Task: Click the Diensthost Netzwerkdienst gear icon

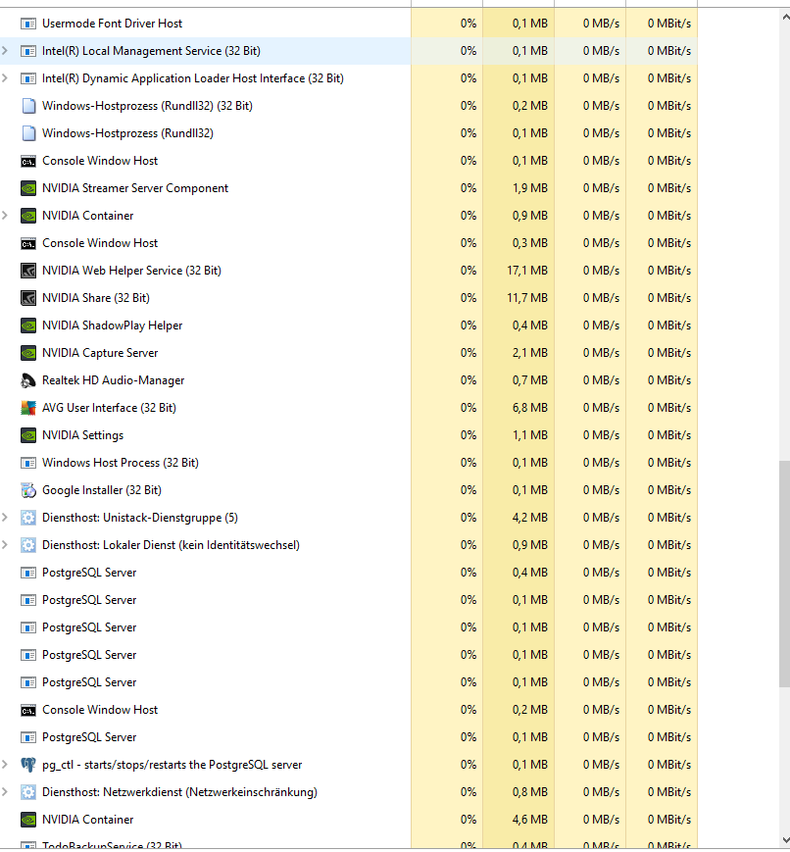Action: [28, 792]
